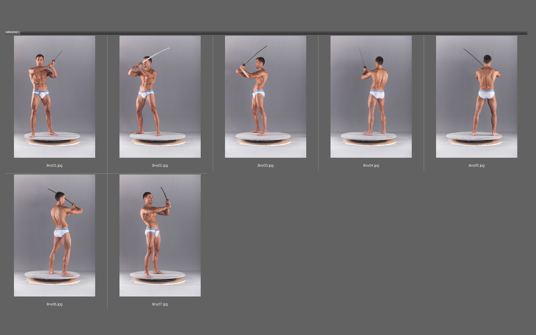This screenshot has width=536, height=335.
Task: View the Jimy07.jpg sword-drawing pose thumbnail
Action: tap(160, 235)
